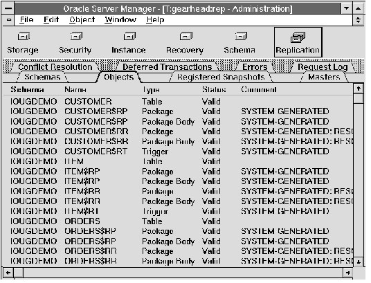Click the Replication drawer icon
371x283 pixels.
298,37
